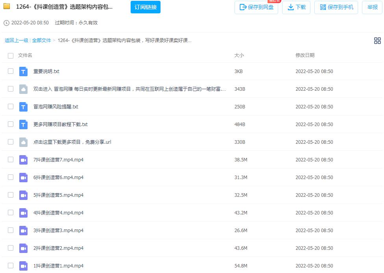Switch to grid view icon
Viewport: 384px width, 273px height.
377,40
